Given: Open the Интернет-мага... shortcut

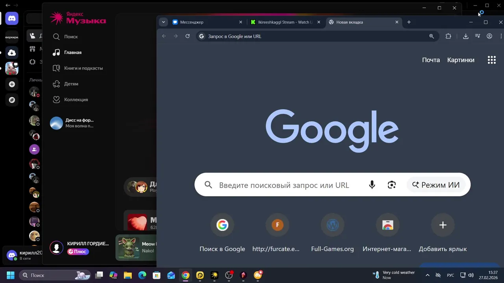Looking at the screenshot, I should (387, 233).
